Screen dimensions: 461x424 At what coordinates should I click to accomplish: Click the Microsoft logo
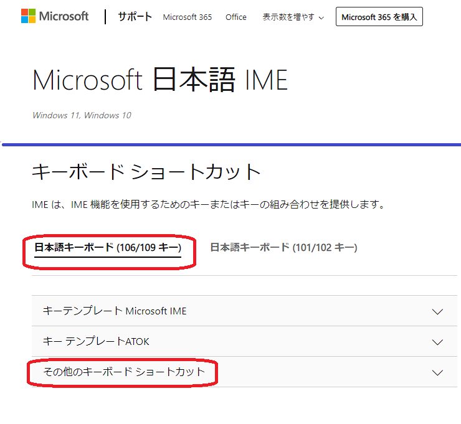[x=55, y=16]
